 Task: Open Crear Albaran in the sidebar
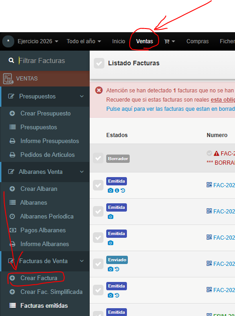click(x=39, y=189)
